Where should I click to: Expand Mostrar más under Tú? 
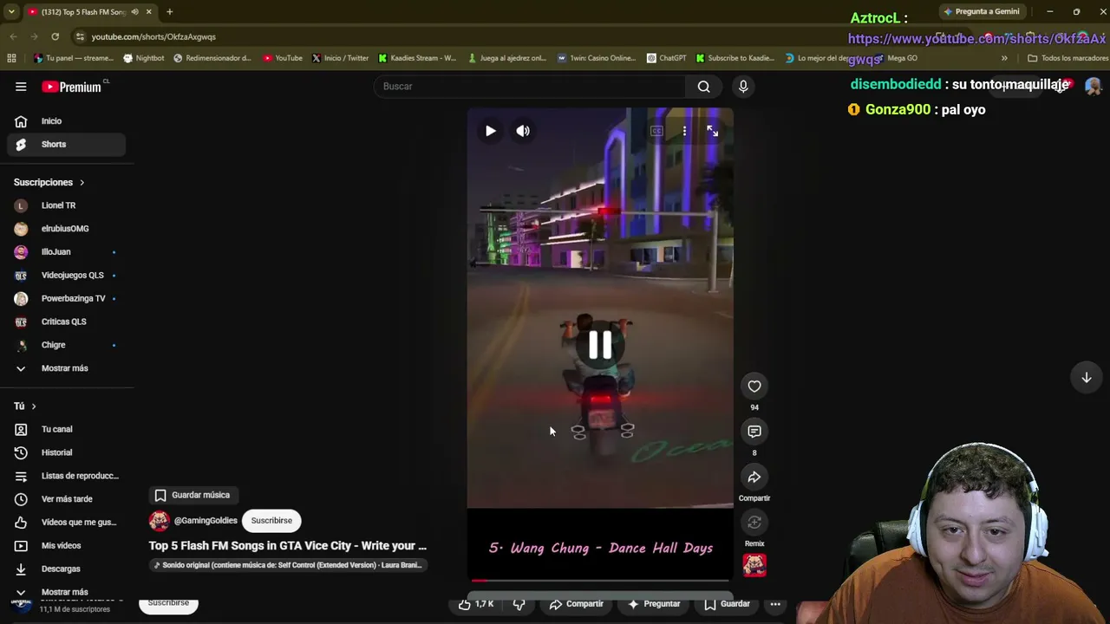66,592
